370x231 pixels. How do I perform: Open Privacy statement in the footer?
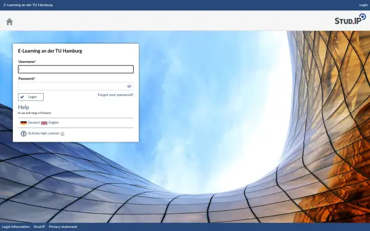point(63,227)
